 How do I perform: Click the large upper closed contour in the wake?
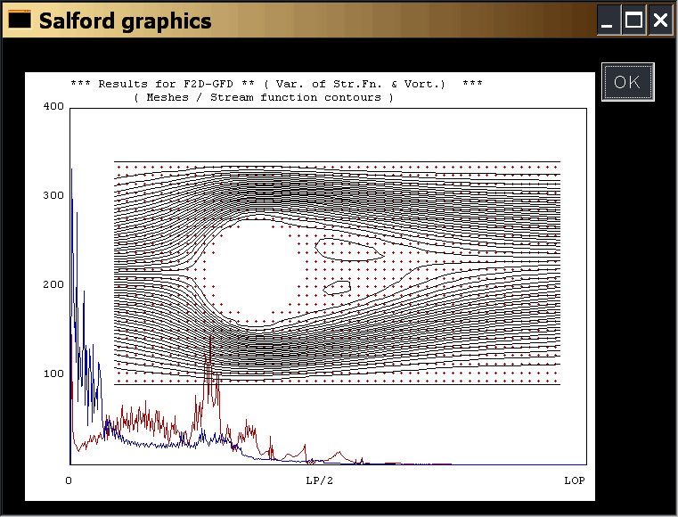pyautogui.click(x=349, y=250)
